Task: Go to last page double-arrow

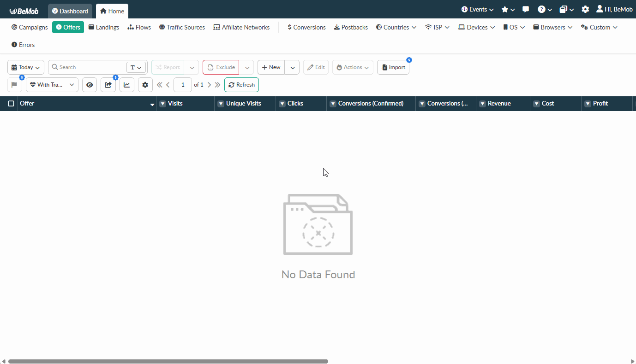Action: tap(217, 85)
